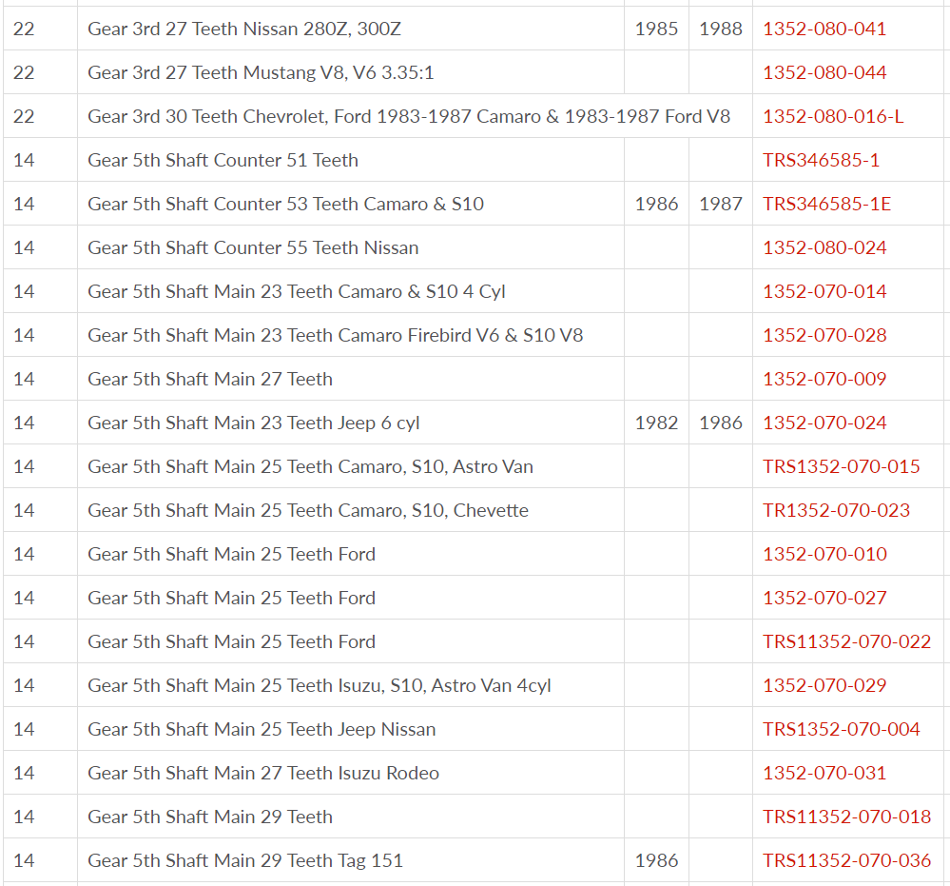Click year 1988 in Nissan 280Z row
The width and height of the screenshot is (950, 886).
click(x=721, y=29)
